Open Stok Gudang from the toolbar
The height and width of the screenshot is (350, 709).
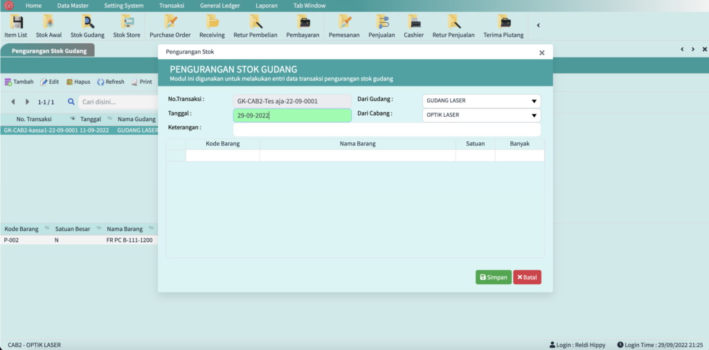(x=87, y=26)
